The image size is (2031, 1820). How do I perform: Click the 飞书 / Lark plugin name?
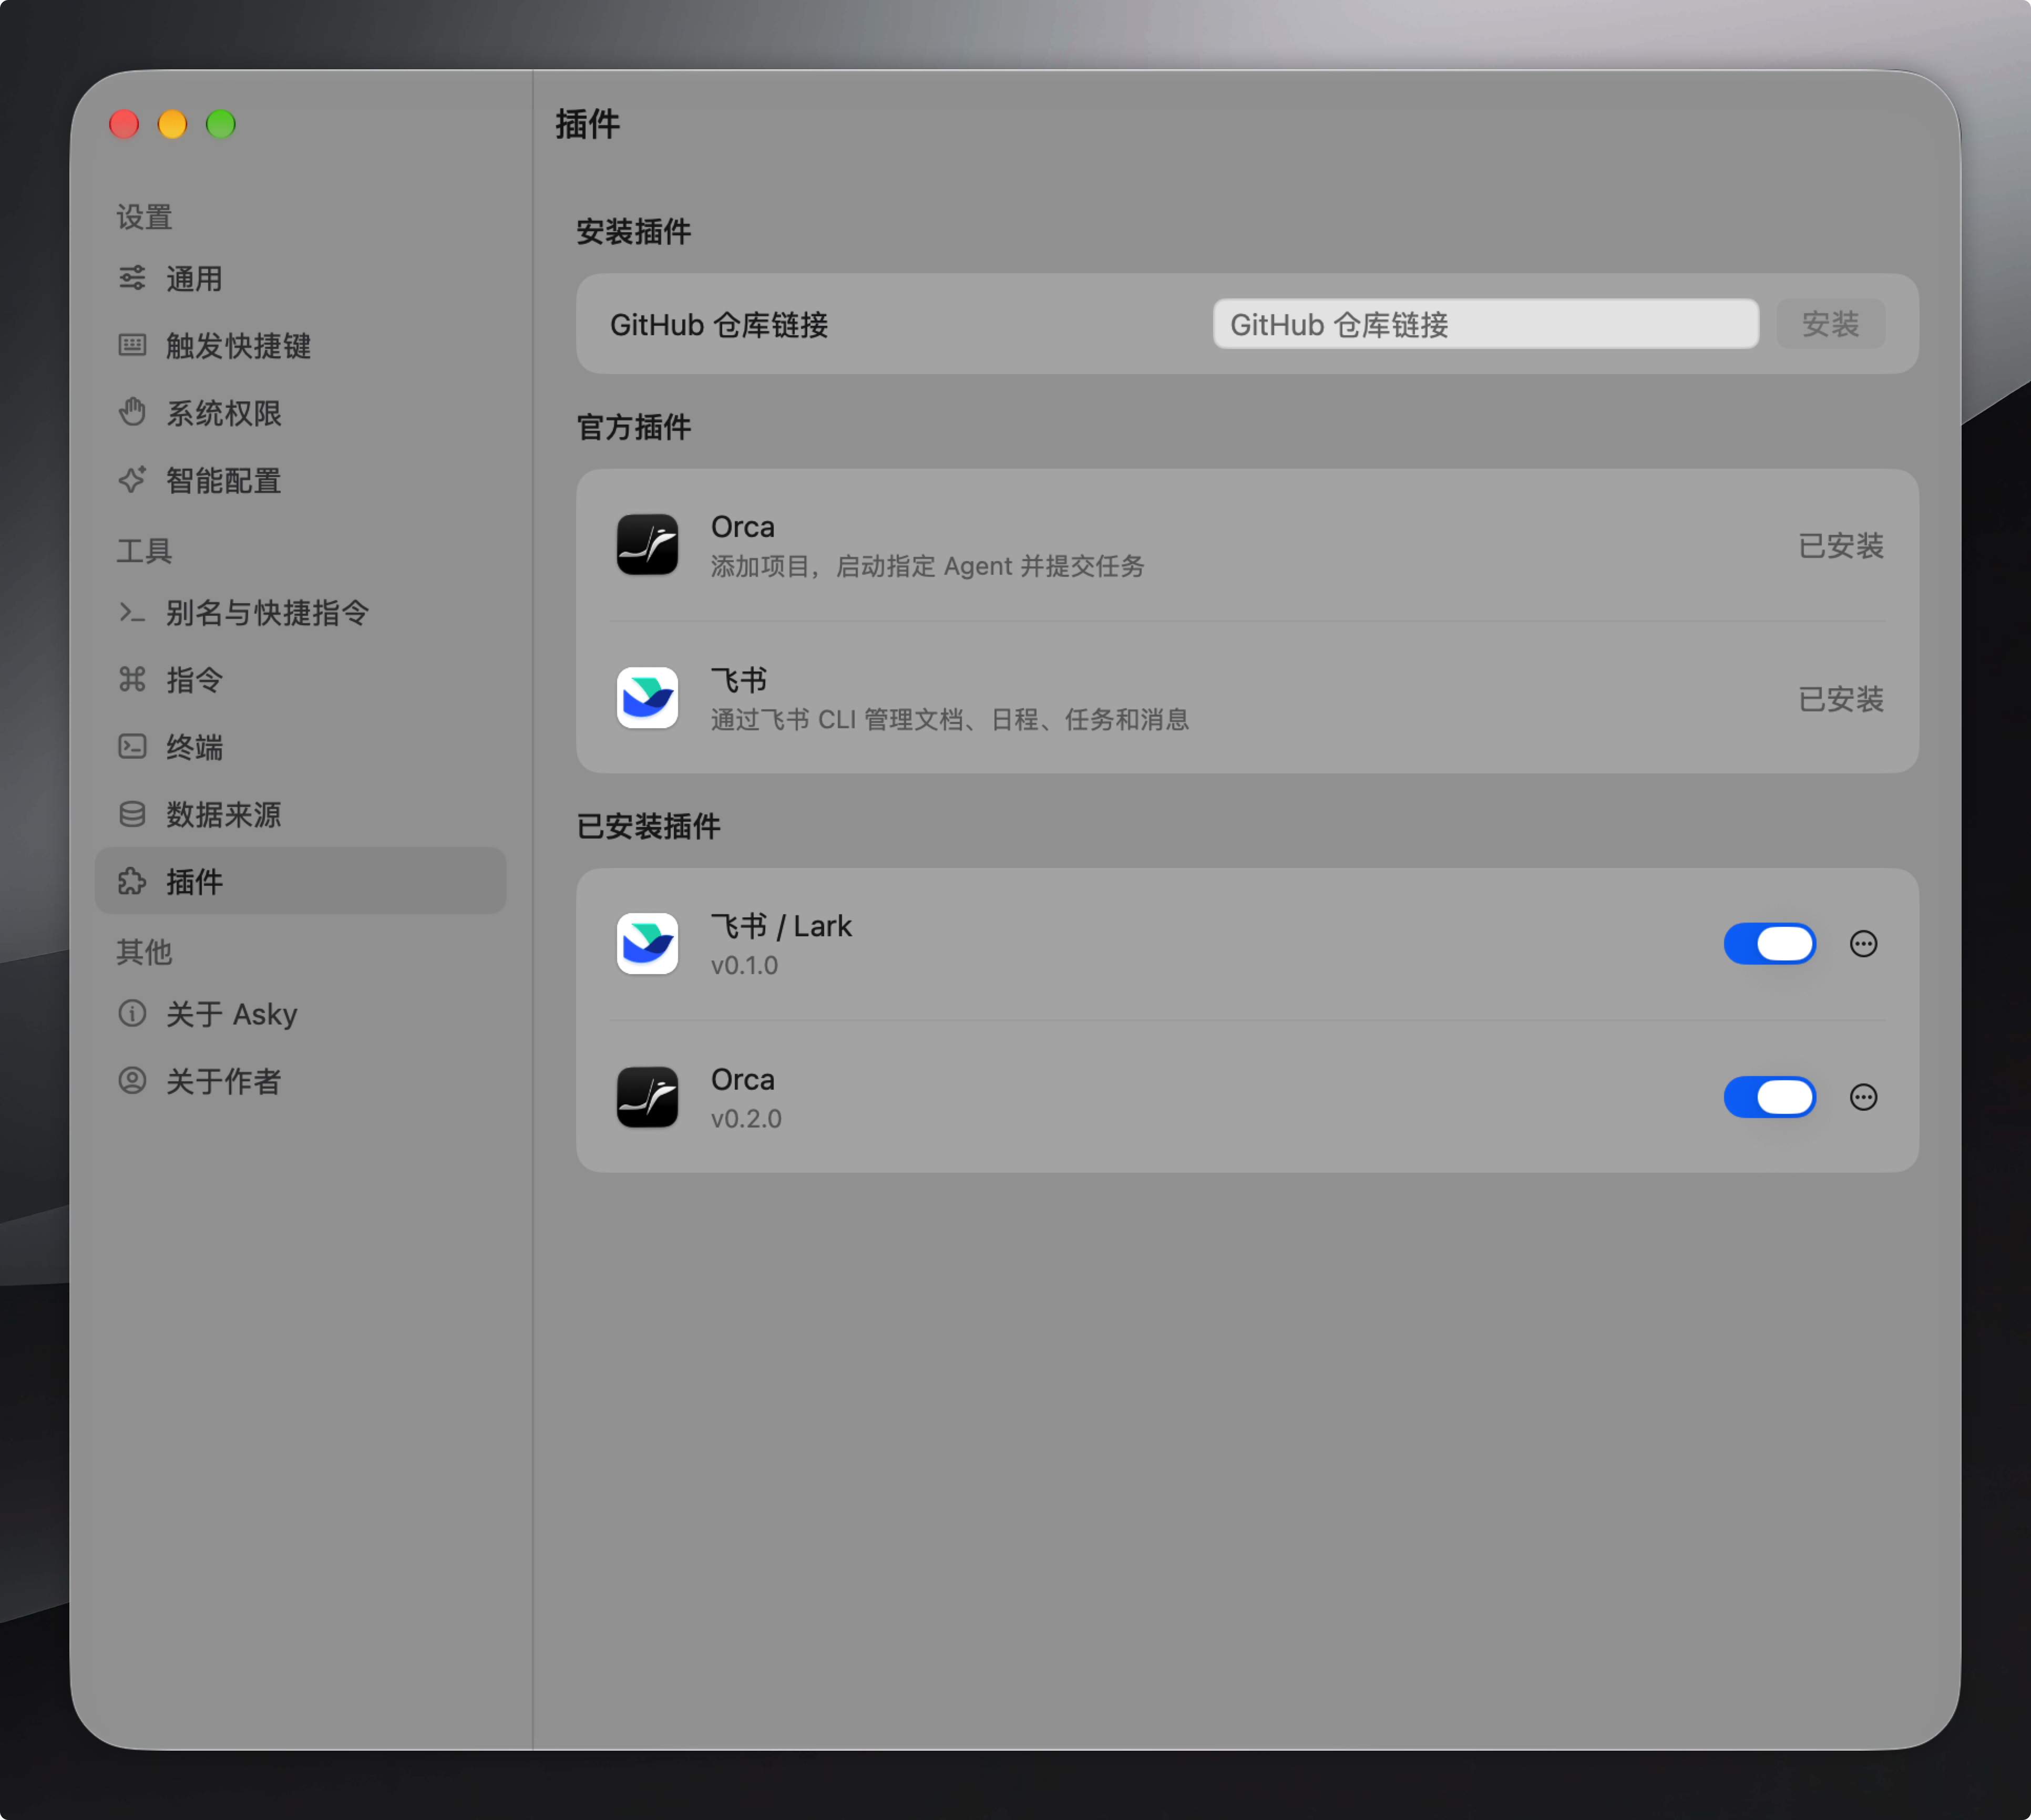point(781,926)
